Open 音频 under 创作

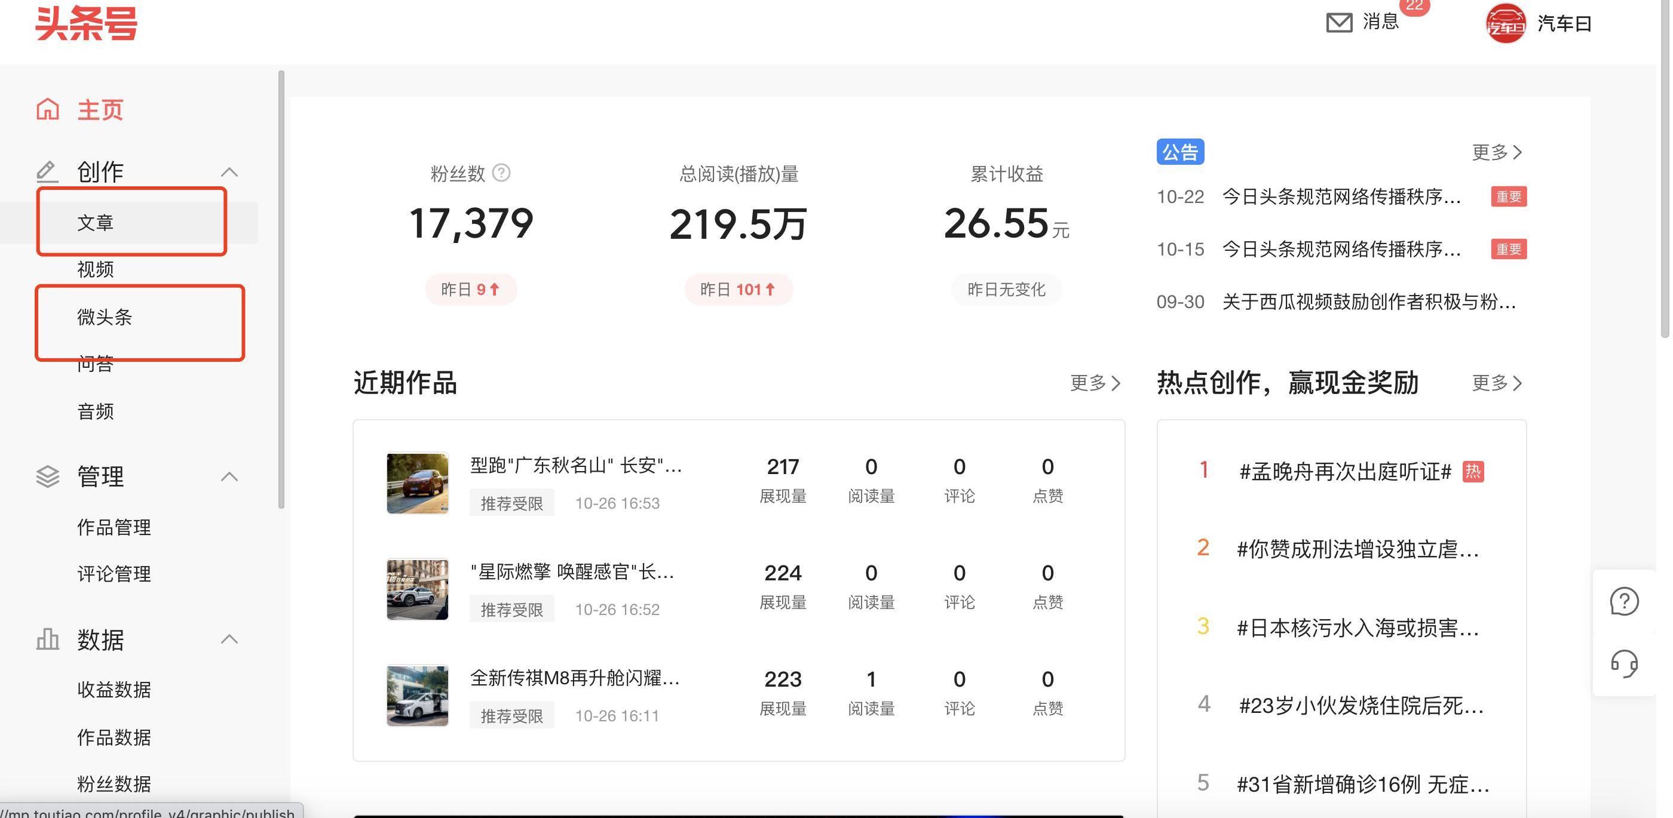96,411
